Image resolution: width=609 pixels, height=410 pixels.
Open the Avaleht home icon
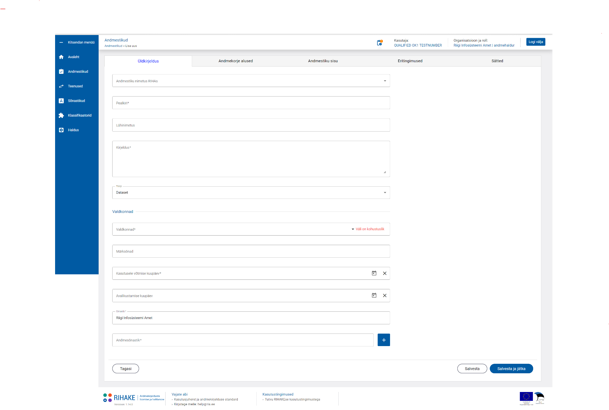tap(61, 57)
